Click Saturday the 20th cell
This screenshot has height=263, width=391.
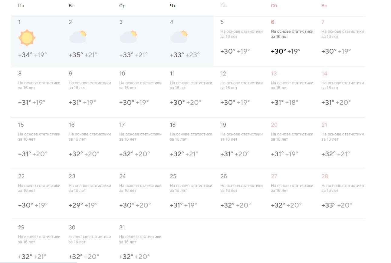click(289, 143)
